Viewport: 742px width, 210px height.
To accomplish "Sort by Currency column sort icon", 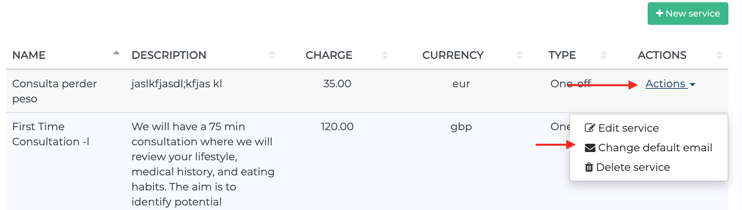I will pyautogui.click(x=519, y=55).
